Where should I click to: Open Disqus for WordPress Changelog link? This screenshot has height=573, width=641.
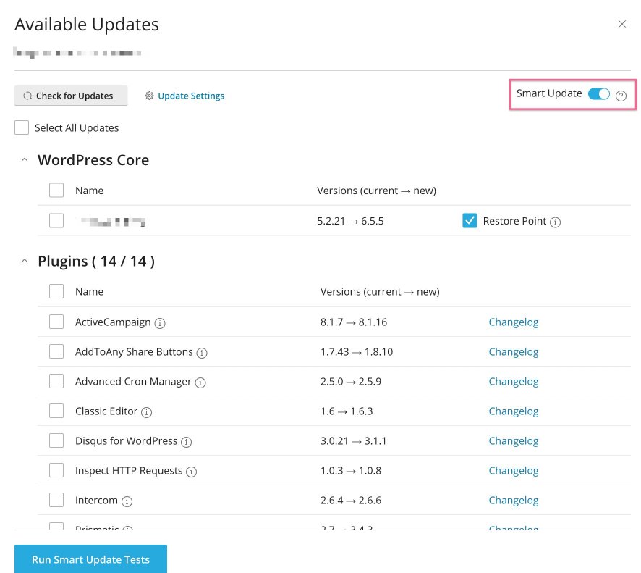click(514, 441)
